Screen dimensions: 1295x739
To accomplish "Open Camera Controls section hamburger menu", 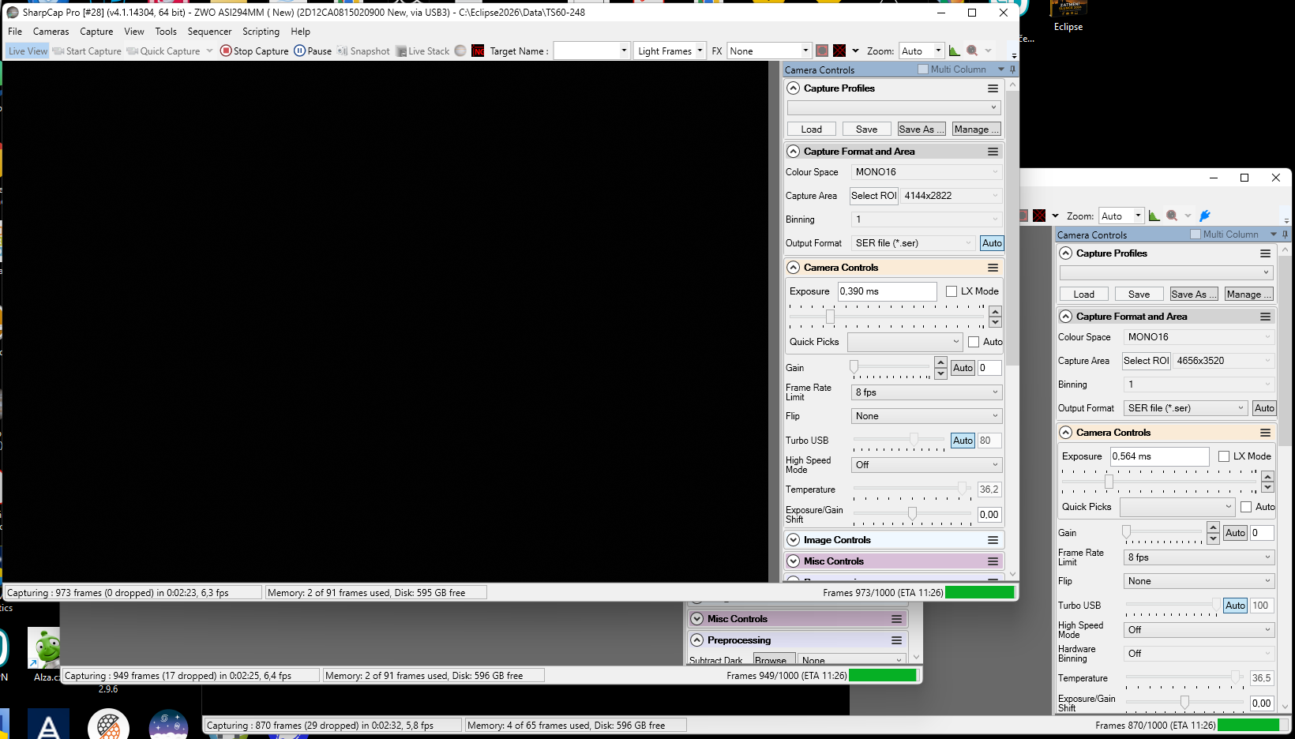I will (993, 268).
